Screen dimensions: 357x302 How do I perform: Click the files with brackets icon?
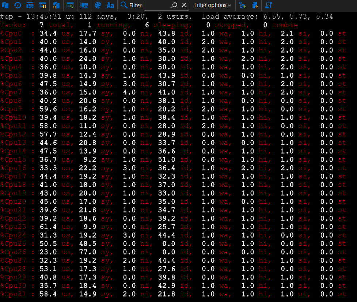56,5
